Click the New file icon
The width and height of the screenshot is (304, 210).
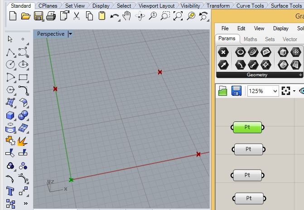tap(13, 16)
